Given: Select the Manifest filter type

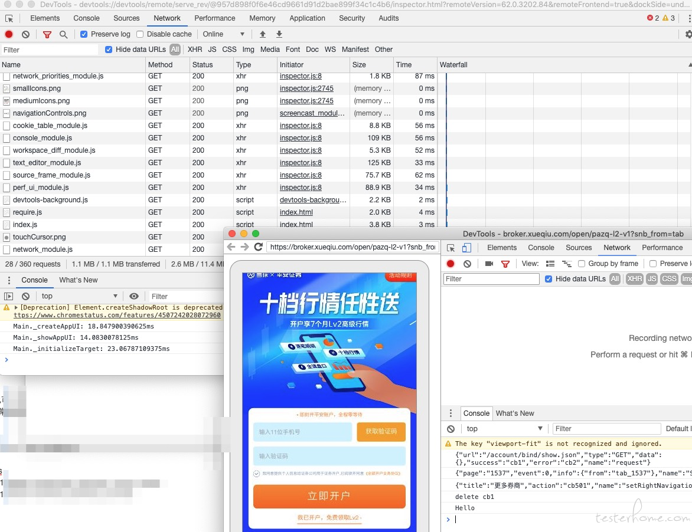Looking at the screenshot, I should pyautogui.click(x=355, y=50).
